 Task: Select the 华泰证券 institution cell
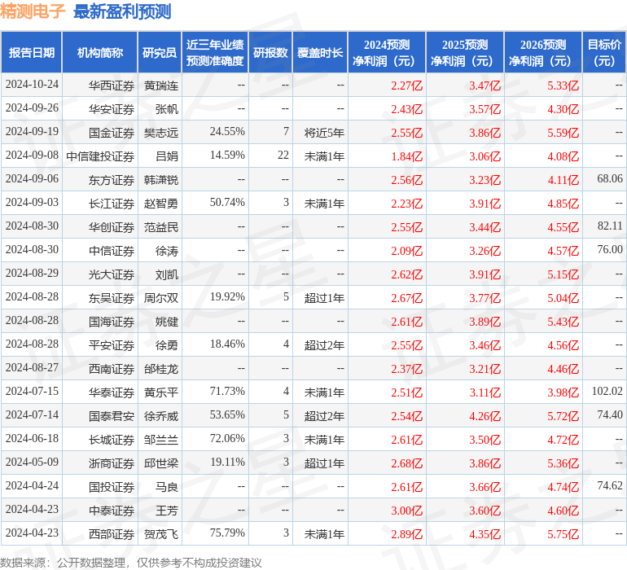[x=100, y=392]
